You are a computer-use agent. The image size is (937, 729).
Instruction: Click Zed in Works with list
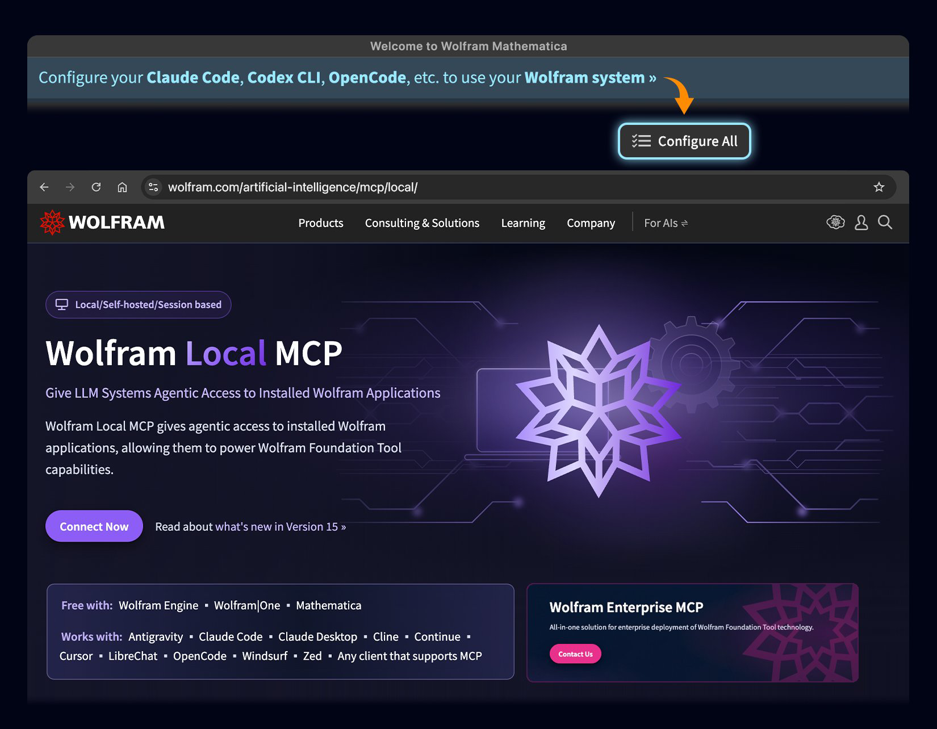coord(312,656)
